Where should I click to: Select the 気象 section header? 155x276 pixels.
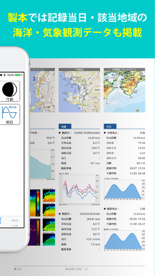click(65, 126)
